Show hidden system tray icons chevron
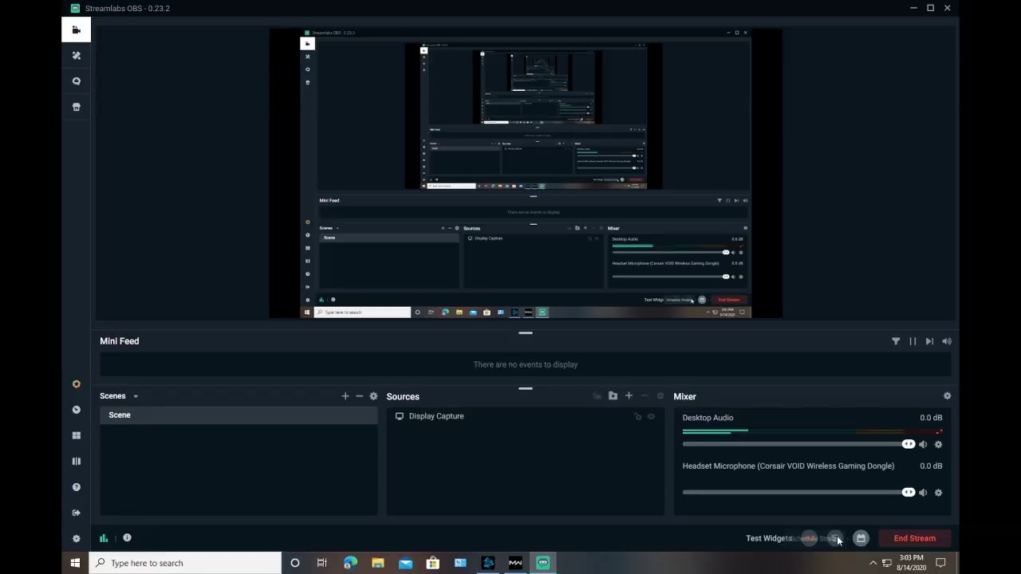1021x574 pixels. (x=873, y=563)
